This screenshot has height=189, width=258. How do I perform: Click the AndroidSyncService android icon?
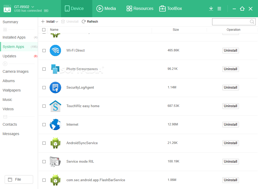pyautogui.click(x=56, y=143)
